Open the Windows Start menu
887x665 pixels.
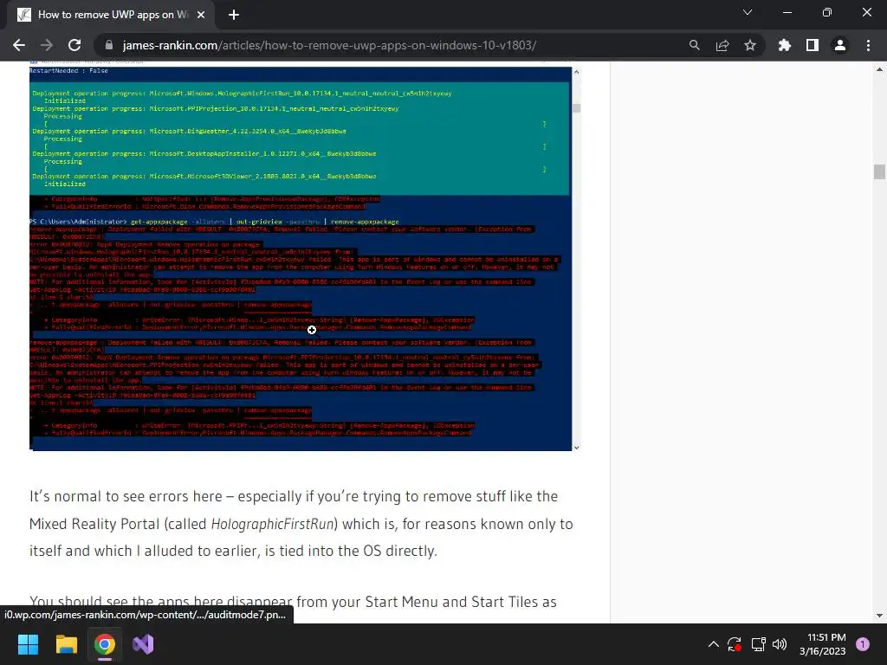click(28, 644)
